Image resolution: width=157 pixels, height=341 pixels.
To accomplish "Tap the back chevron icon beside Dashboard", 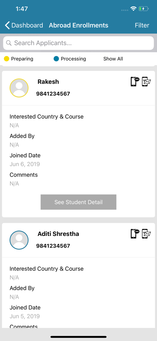I will tap(7, 25).
